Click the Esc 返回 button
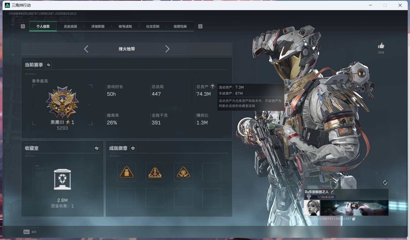Screen dimensions: 410x240 tap(30, 232)
